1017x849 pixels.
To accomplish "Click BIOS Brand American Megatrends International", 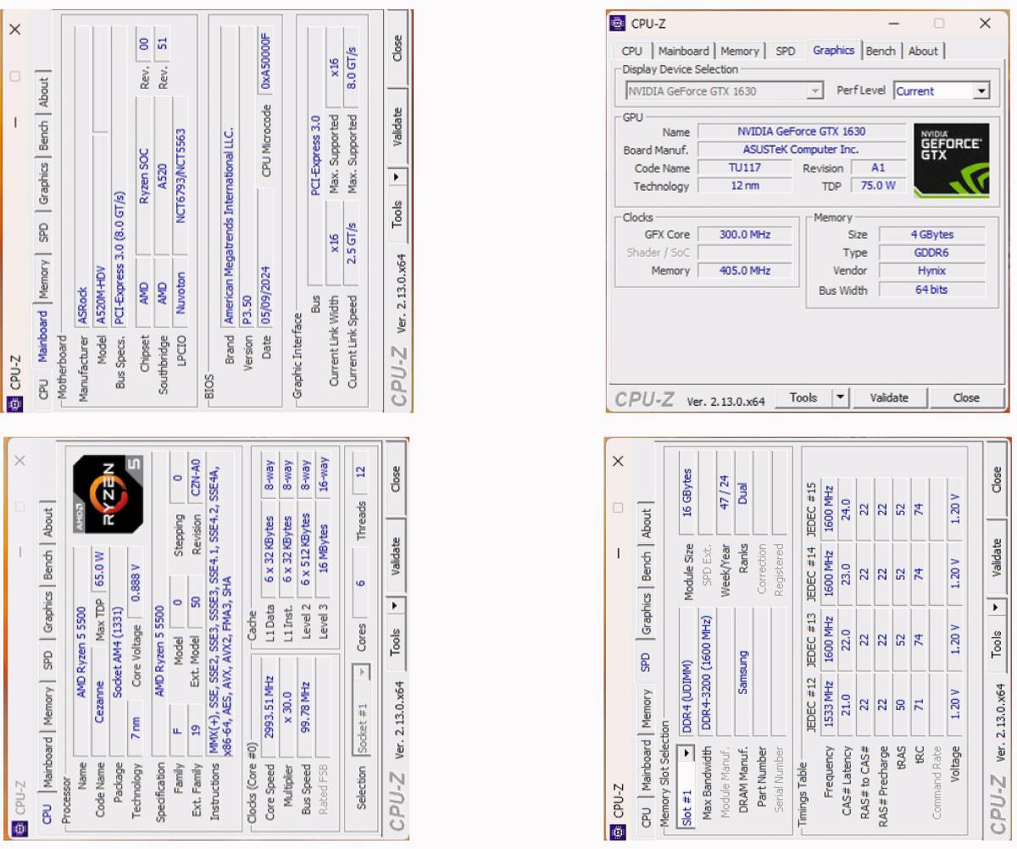I will click(229, 176).
